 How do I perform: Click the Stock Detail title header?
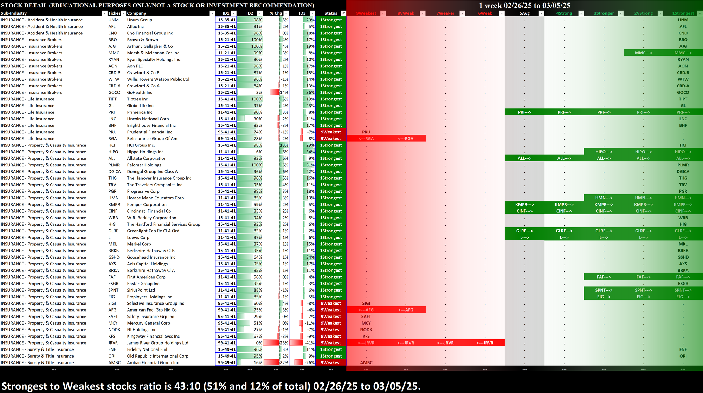tap(157, 5)
